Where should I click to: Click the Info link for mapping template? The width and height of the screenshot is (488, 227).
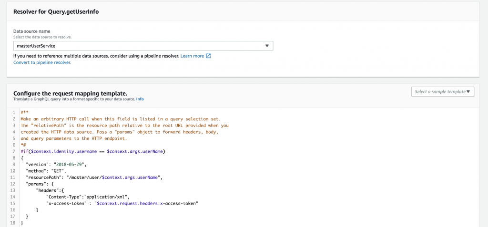(140, 99)
